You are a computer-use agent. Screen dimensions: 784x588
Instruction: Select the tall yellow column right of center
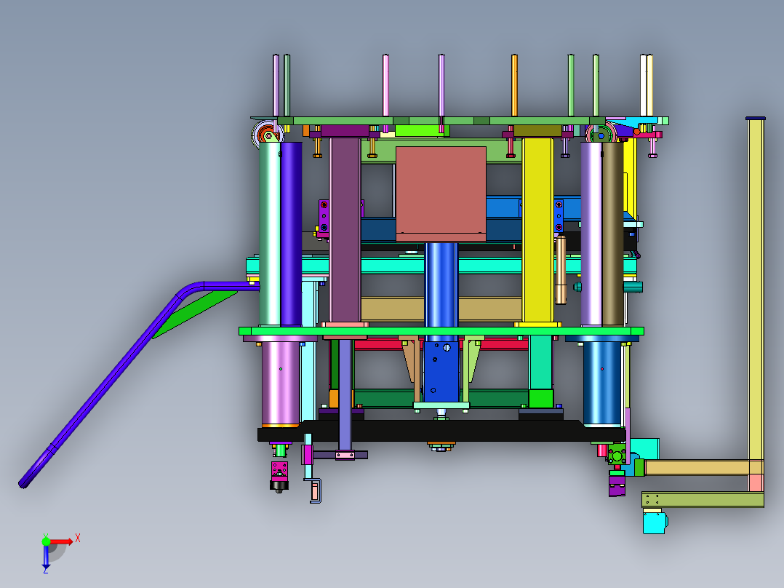click(537, 230)
